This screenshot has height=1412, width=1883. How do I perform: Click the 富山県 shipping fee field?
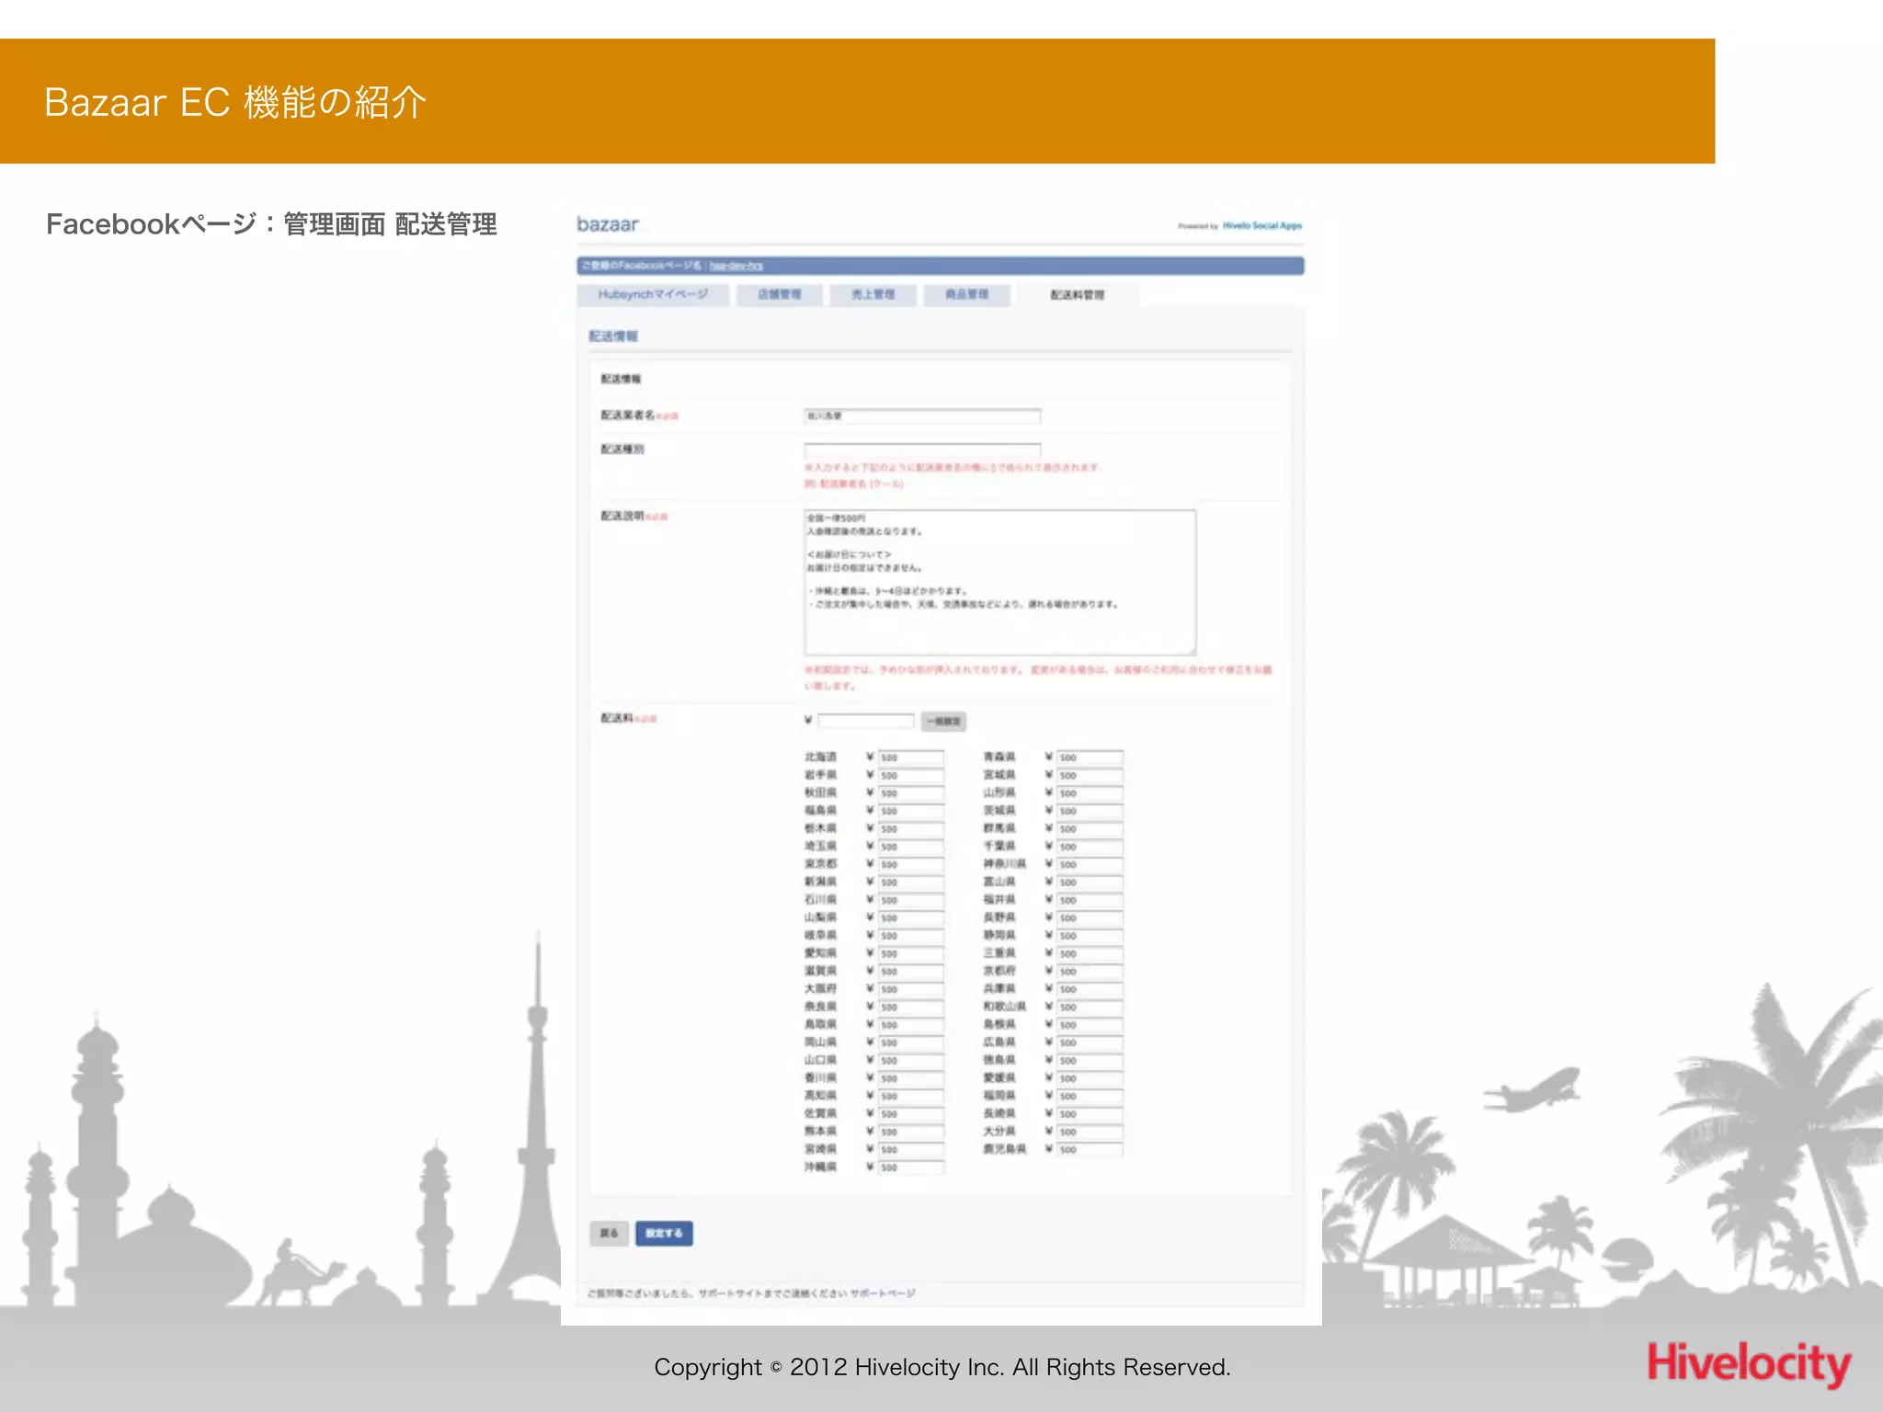1089,882
